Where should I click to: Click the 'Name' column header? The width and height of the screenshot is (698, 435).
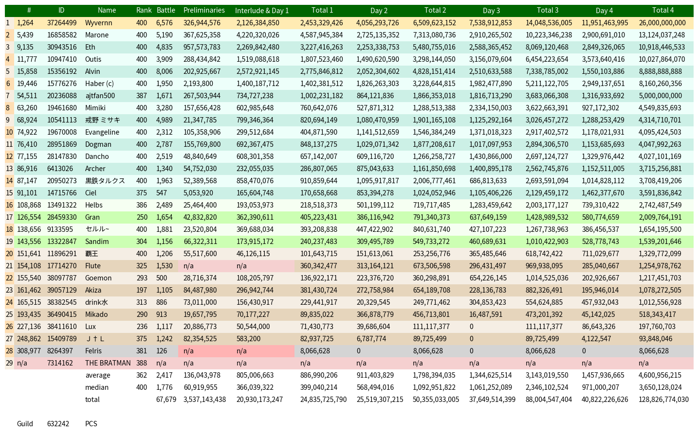coord(107,10)
